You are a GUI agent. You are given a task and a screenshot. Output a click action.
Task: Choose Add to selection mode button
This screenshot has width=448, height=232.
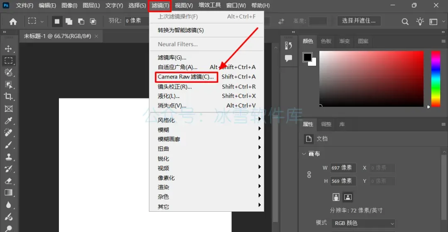(x=69, y=22)
